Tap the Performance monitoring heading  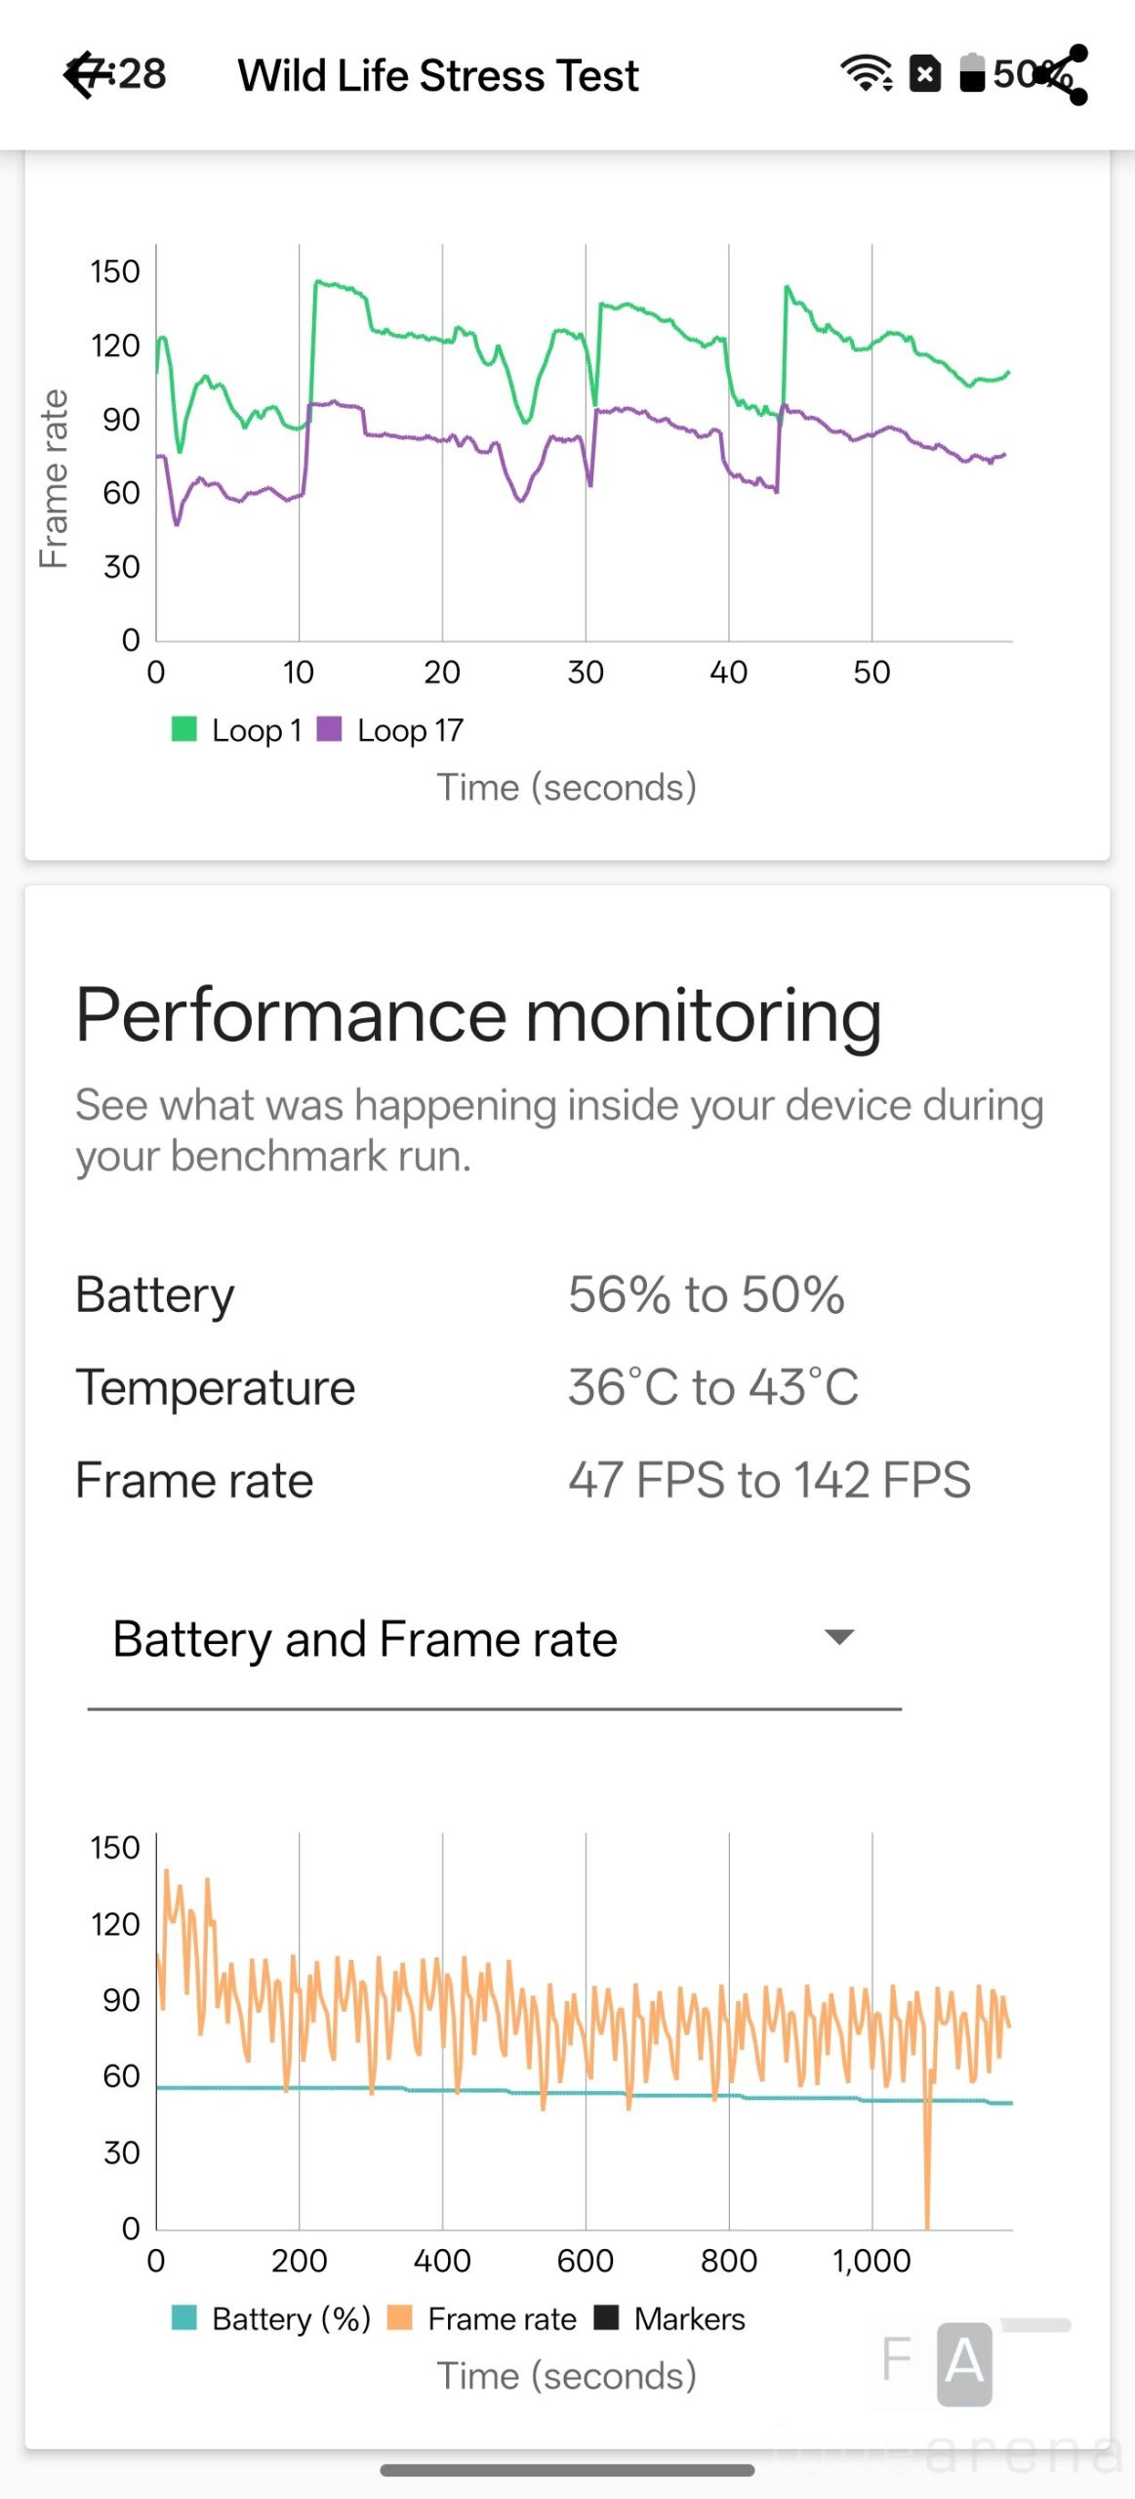click(478, 1015)
